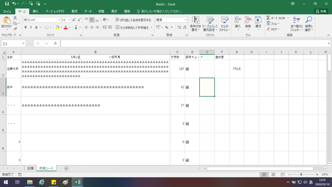Click the Merge and Center button

132,27
